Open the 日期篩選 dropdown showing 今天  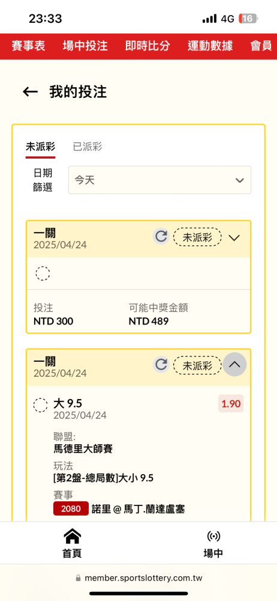click(x=159, y=180)
